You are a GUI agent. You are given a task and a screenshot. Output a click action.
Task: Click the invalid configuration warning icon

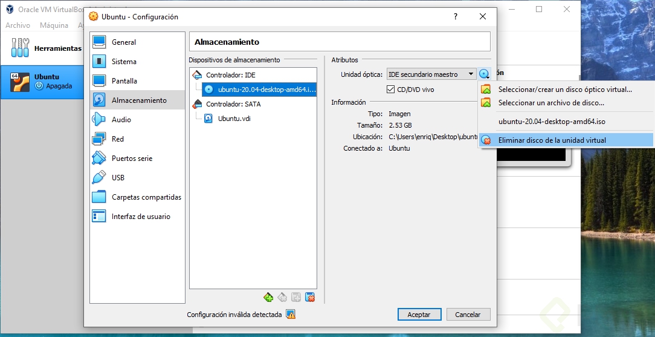291,315
